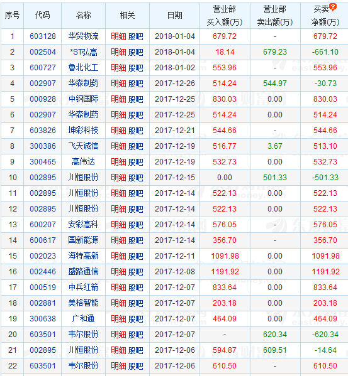The image size is (348, 376).
Task: Open 明细 for 中钢国际 row
Action: click(x=118, y=99)
